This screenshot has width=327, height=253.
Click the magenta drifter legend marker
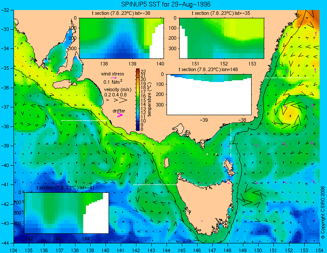(120, 115)
